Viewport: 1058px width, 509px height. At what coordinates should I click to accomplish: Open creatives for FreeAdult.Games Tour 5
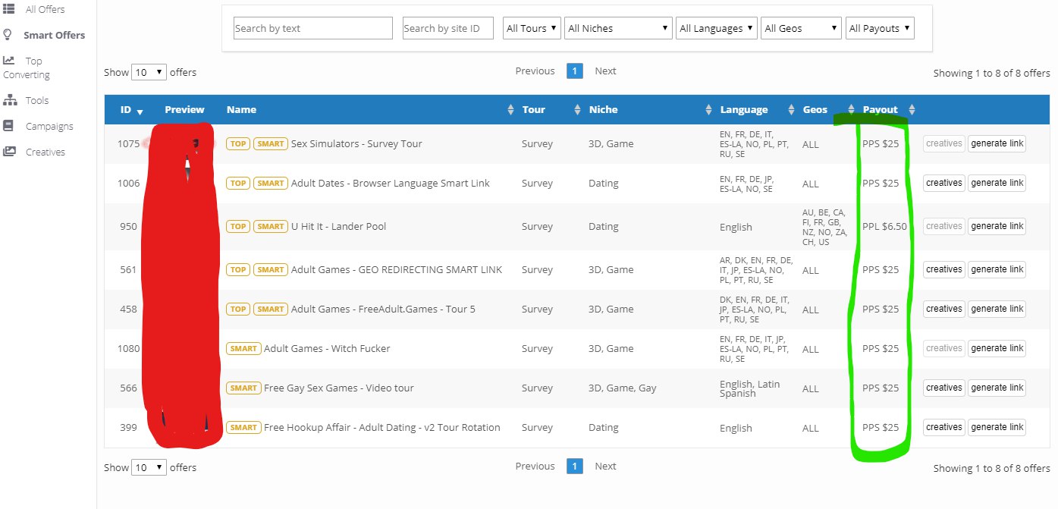click(x=944, y=309)
